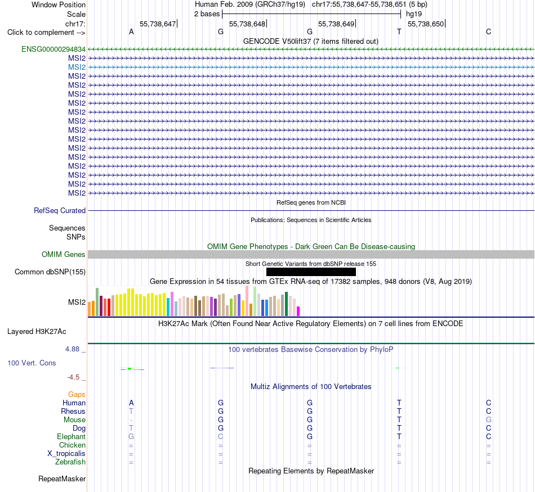Click the SNPs track label
This screenshot has height=492, width=535.
(x=76, y=237)
